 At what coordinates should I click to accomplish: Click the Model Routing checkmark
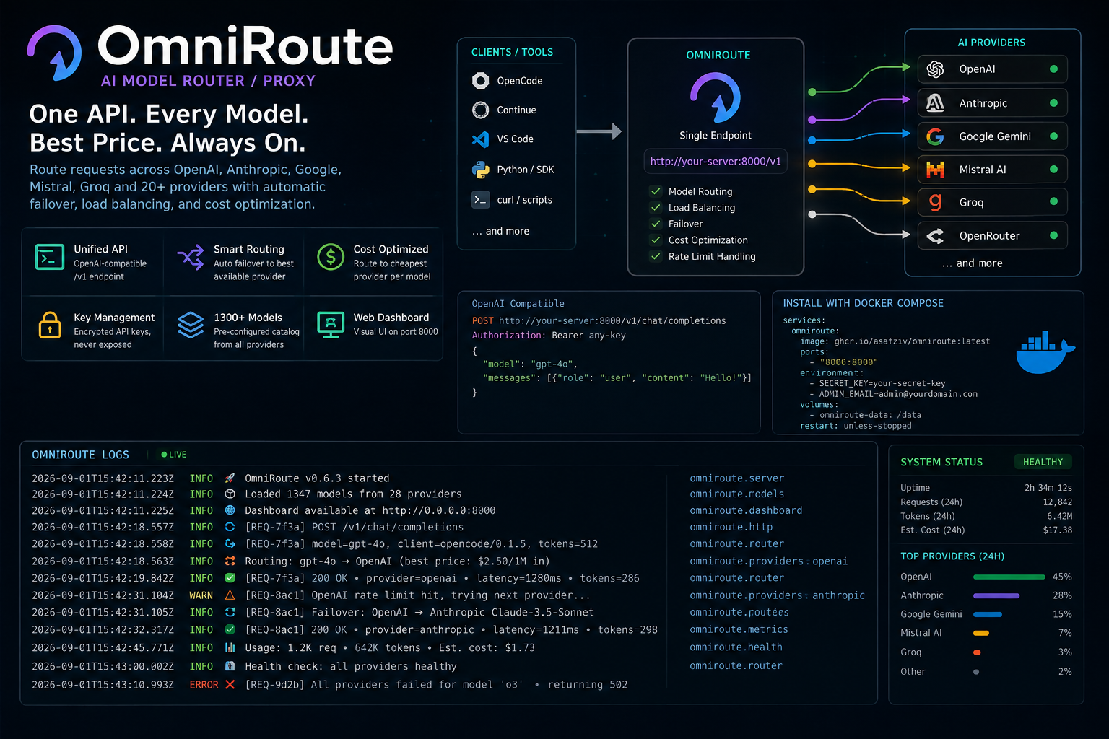click(x=656, y=191)
